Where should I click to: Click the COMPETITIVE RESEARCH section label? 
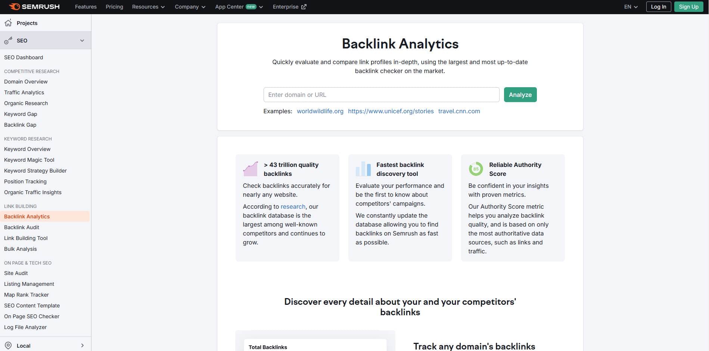pyautogui.click(x=32, y=71)
